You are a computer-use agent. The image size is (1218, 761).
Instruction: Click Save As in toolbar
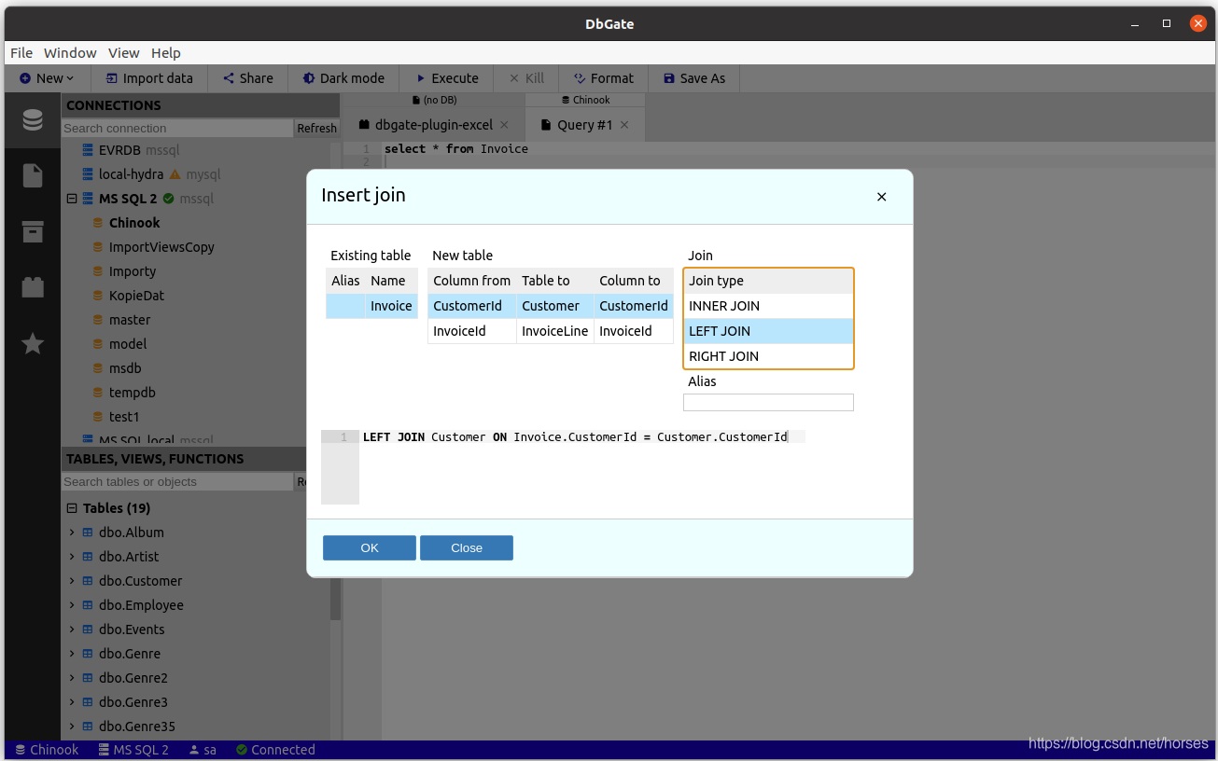point(694,78)
